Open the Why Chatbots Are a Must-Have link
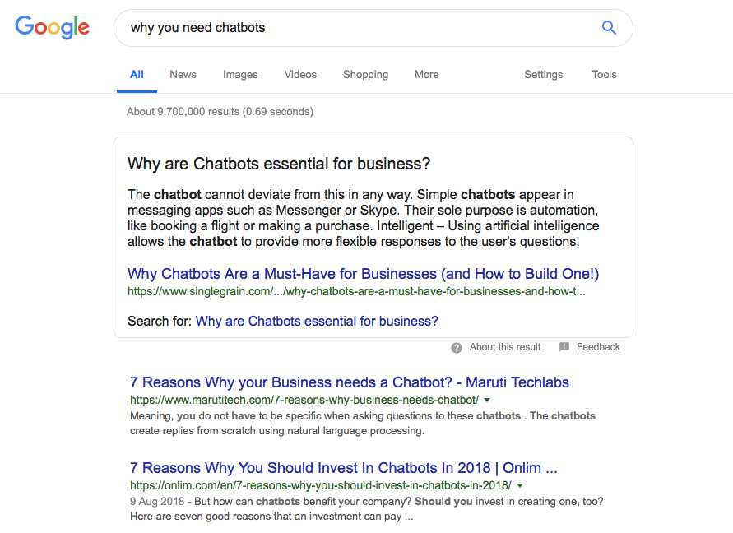The width and height of the screenshot is (733, 533). [364, 274]
